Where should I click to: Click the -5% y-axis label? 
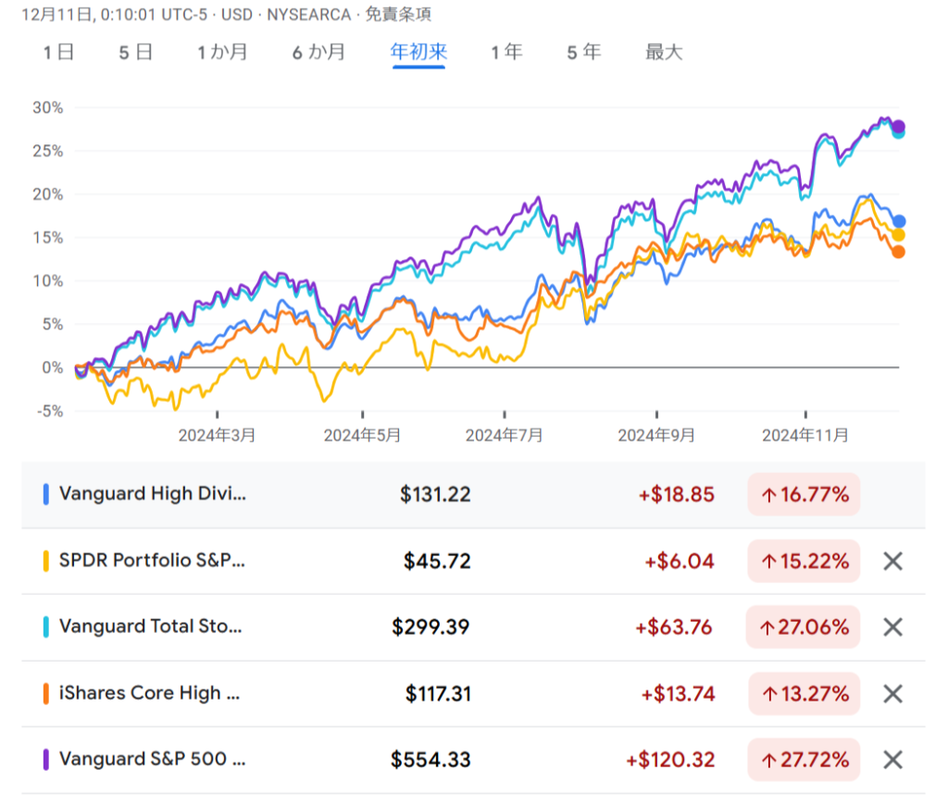click(50, 411)
